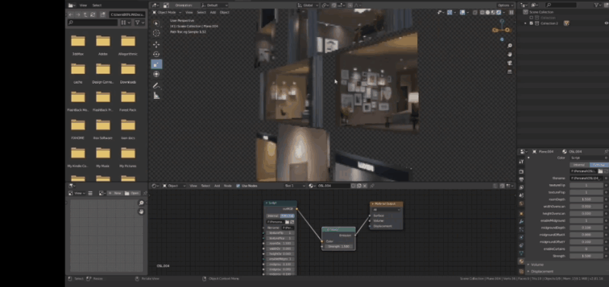609x287 pixels.
Task: Switch script source to Internal
Action: pos(579,165)
